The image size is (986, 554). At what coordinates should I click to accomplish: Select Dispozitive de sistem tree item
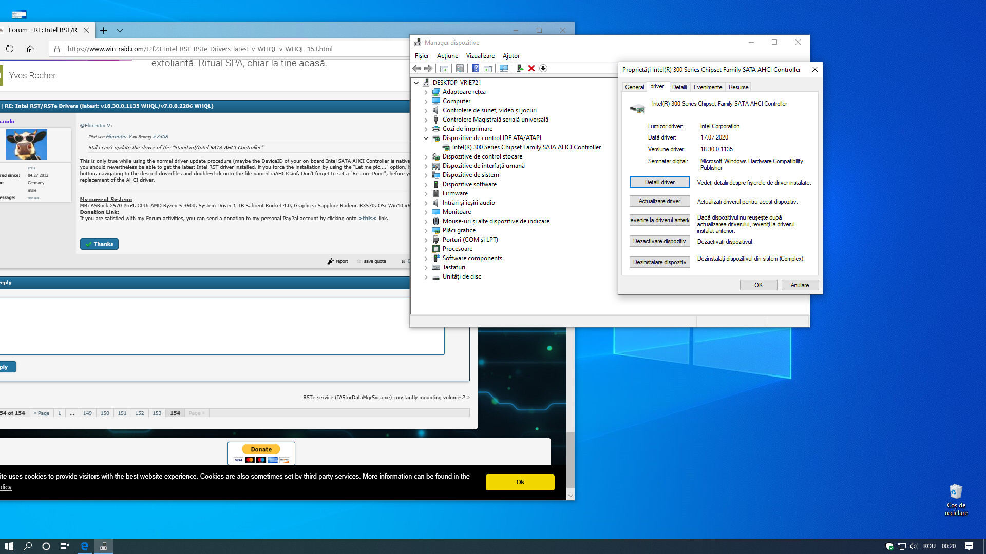(470, 175)
